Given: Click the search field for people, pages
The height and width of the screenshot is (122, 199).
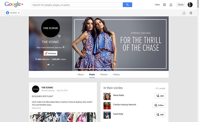Looking at the screenshot, I should pos(77,5).
